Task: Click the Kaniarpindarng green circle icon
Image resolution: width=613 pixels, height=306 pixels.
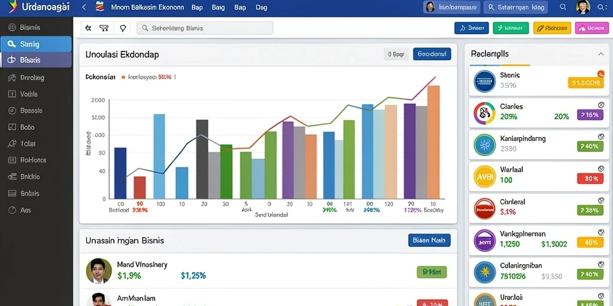Action: pos(484,145)
